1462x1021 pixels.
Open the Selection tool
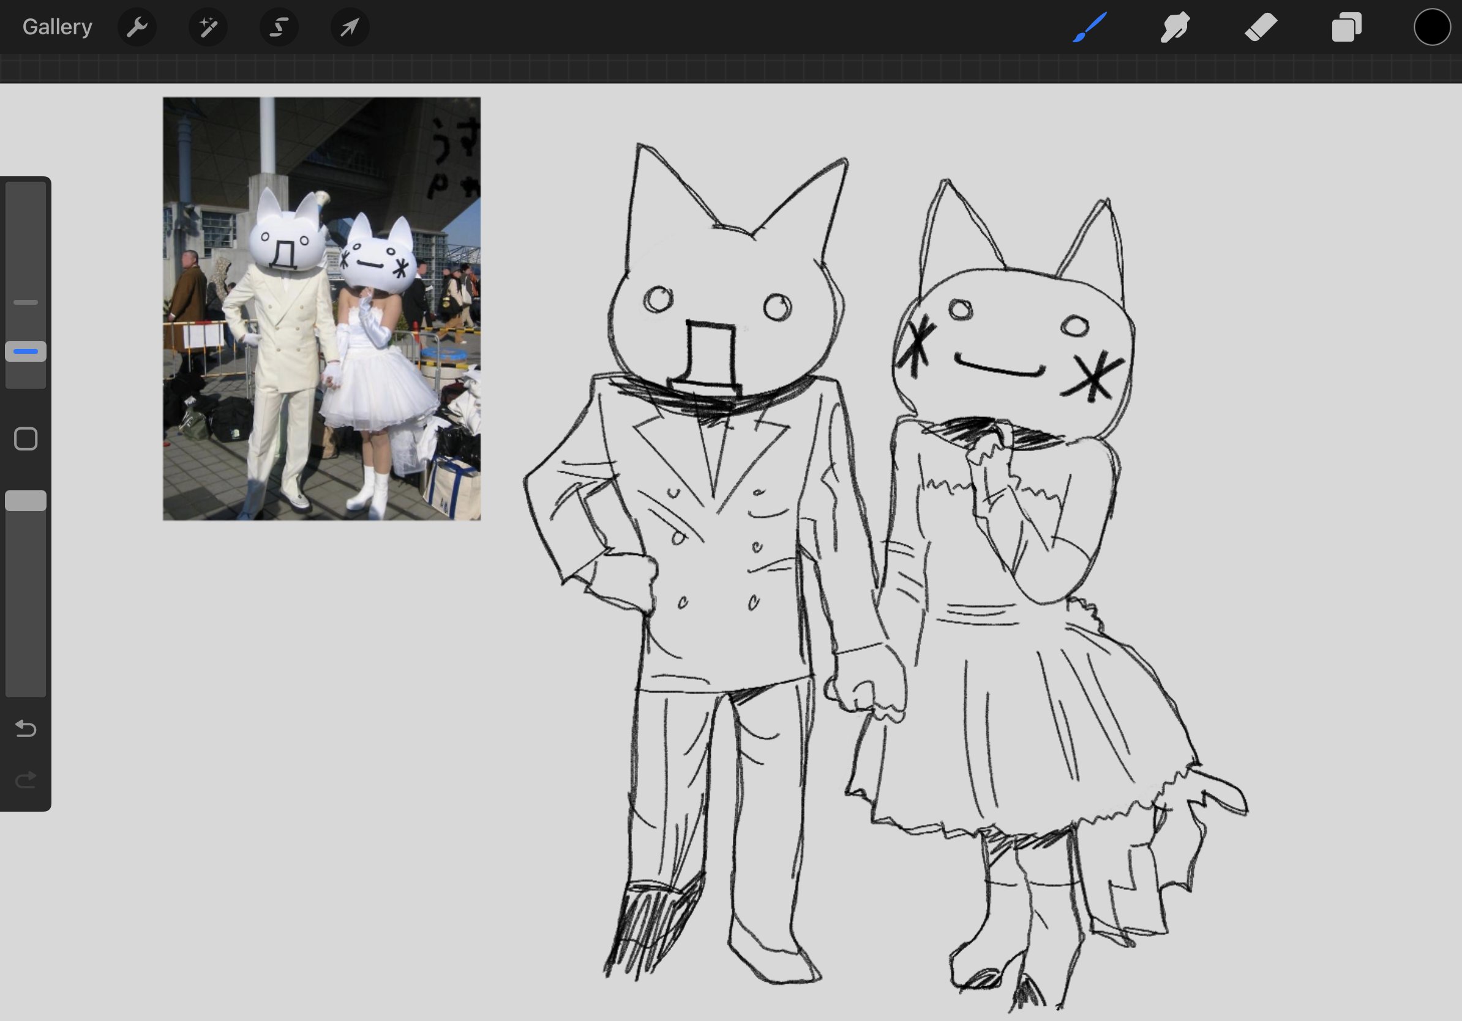[279, 27]
